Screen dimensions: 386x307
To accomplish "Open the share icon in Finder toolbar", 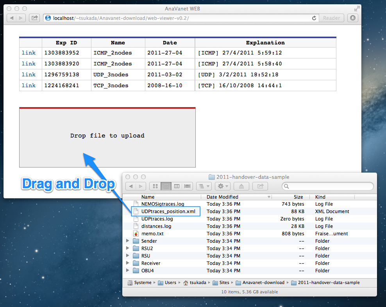I will [x=260, y=186].
